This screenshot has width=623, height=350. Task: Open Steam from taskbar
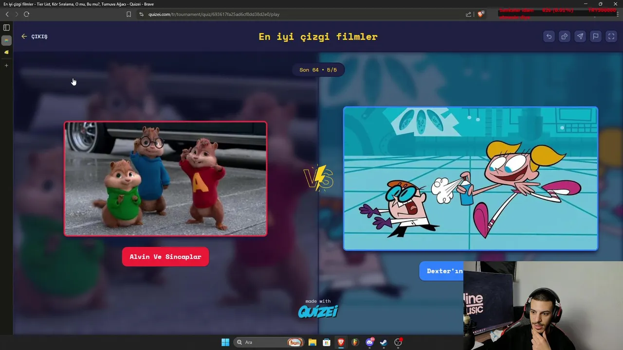pyautogui.click(x=384, y=342)
